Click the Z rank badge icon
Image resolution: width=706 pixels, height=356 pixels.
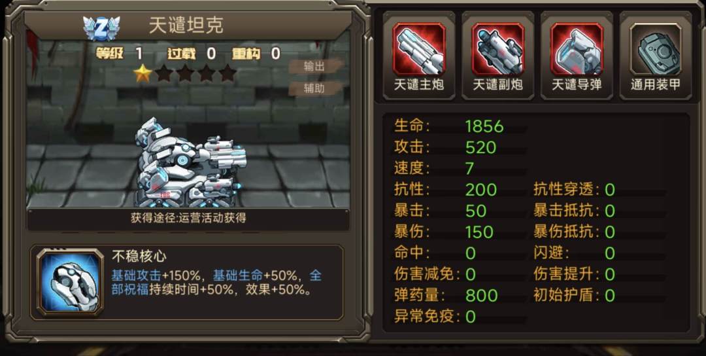pos(102,27)
